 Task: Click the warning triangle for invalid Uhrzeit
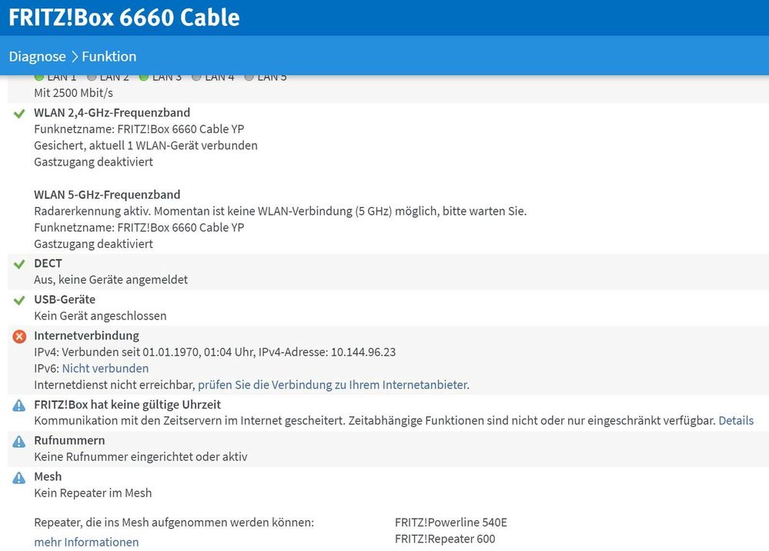[x=19, y=405]
